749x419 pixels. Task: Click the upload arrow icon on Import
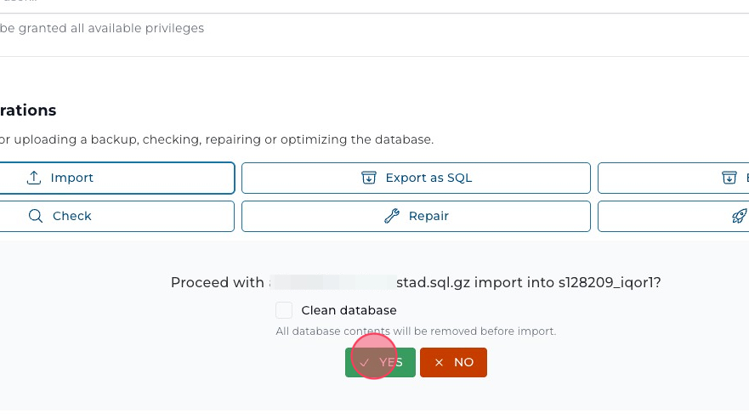point(34,178)
